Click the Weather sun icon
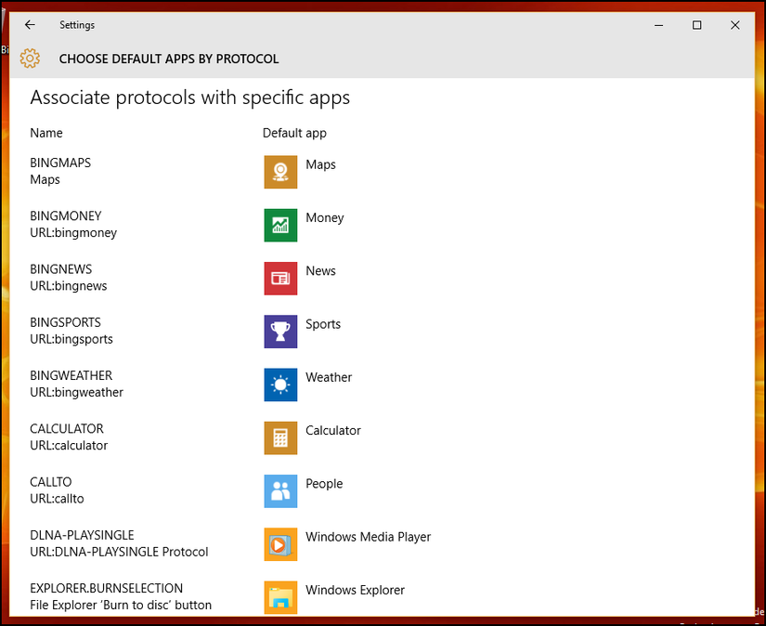The width and height of the screenshot is (766, 626). coord(280,385)
